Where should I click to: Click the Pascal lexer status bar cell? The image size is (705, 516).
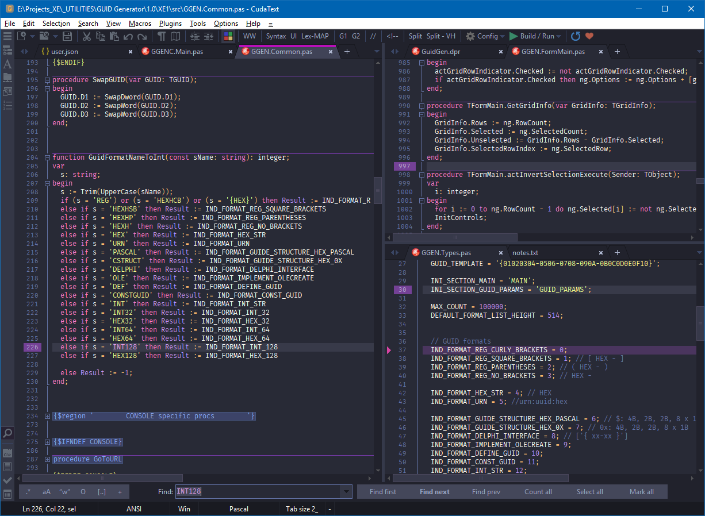239,509
